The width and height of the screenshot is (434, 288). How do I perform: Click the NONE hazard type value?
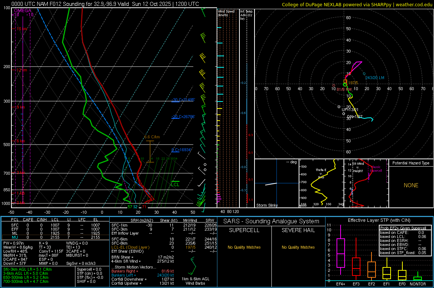click(x=411, y=185)
